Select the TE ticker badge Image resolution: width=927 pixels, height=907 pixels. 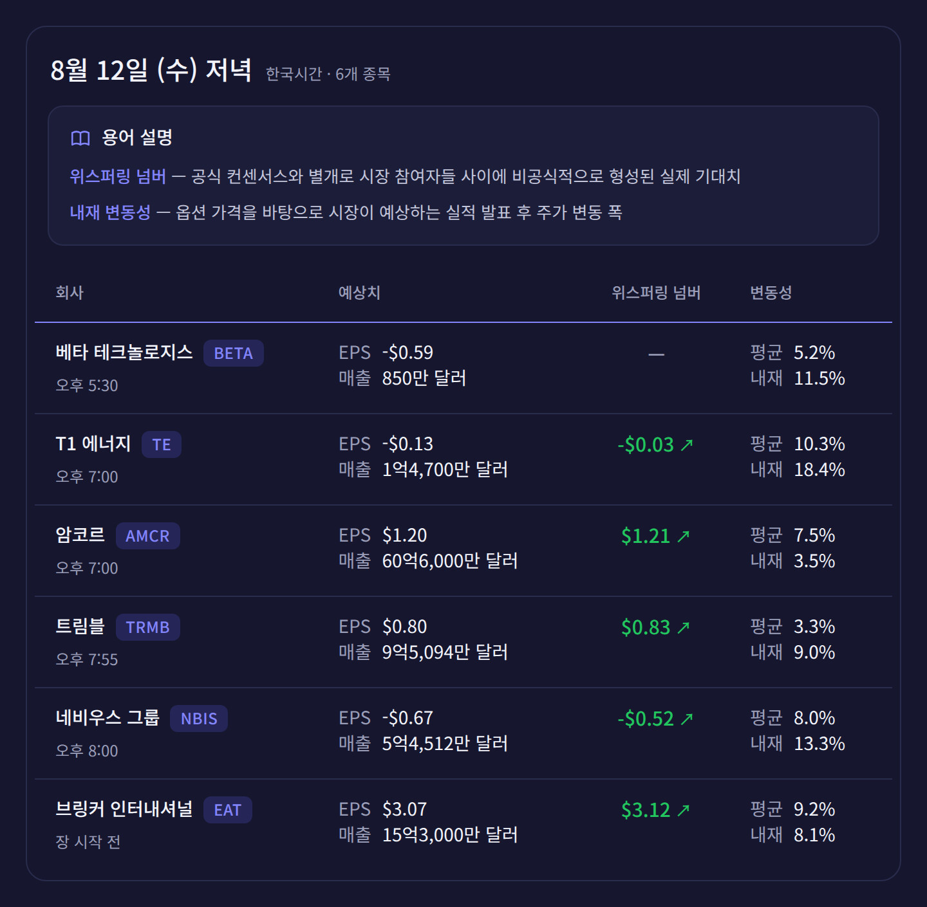pyautogui.click(x=162, y=444)
